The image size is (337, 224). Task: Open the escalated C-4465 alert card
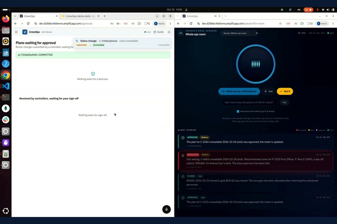point(255,161)
